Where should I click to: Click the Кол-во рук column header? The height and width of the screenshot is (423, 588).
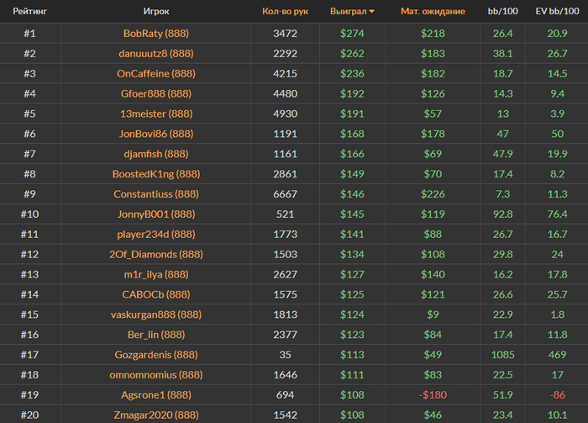point(285,12)
